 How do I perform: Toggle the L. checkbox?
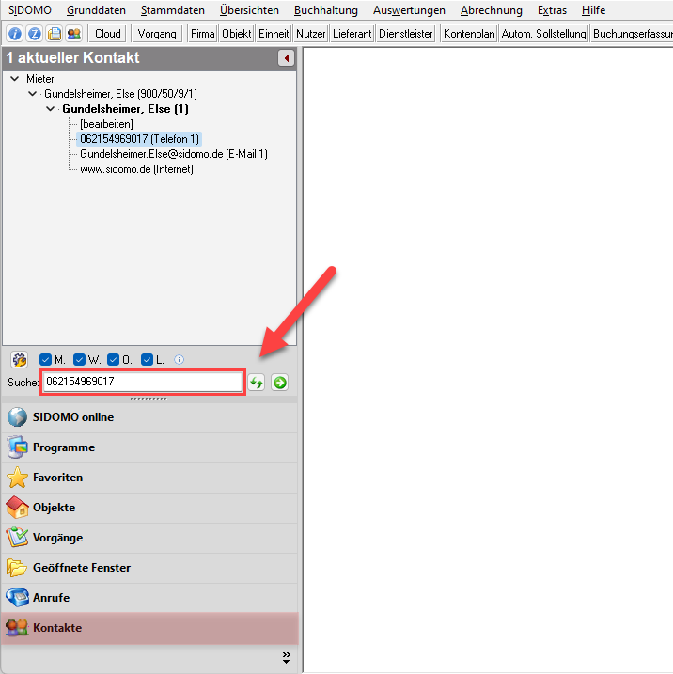147,359
